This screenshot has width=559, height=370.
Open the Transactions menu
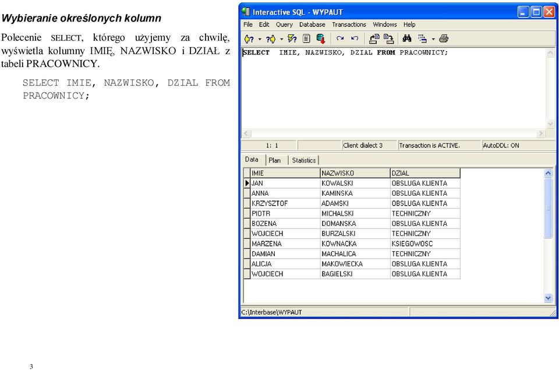[x=349, y=24]
